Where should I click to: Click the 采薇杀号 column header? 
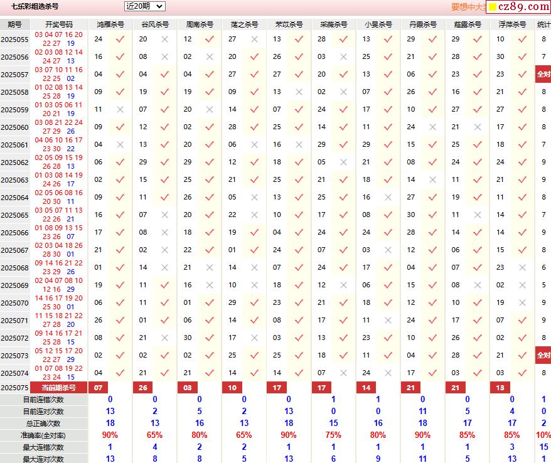334,24
